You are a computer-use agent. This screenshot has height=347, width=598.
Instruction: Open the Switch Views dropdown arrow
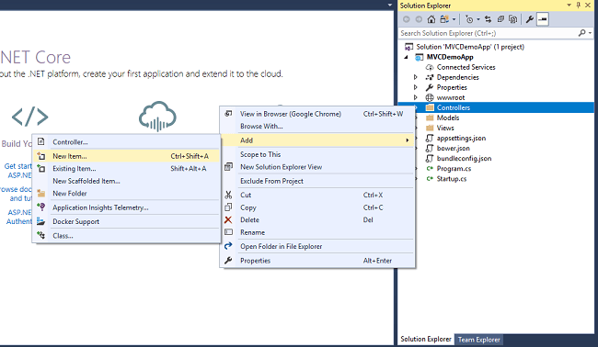point(454,19)
